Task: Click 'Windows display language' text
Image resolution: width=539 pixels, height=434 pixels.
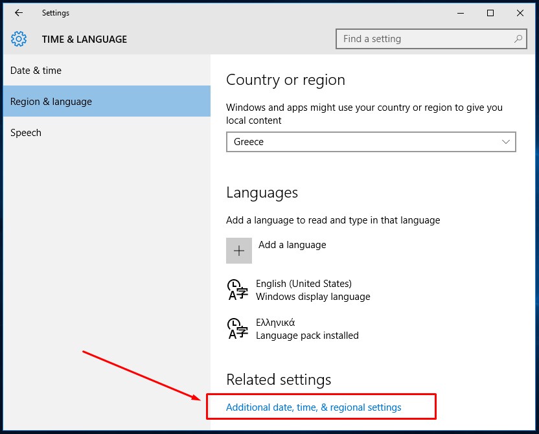Action: pyautogui.click(x=313, y=296)
